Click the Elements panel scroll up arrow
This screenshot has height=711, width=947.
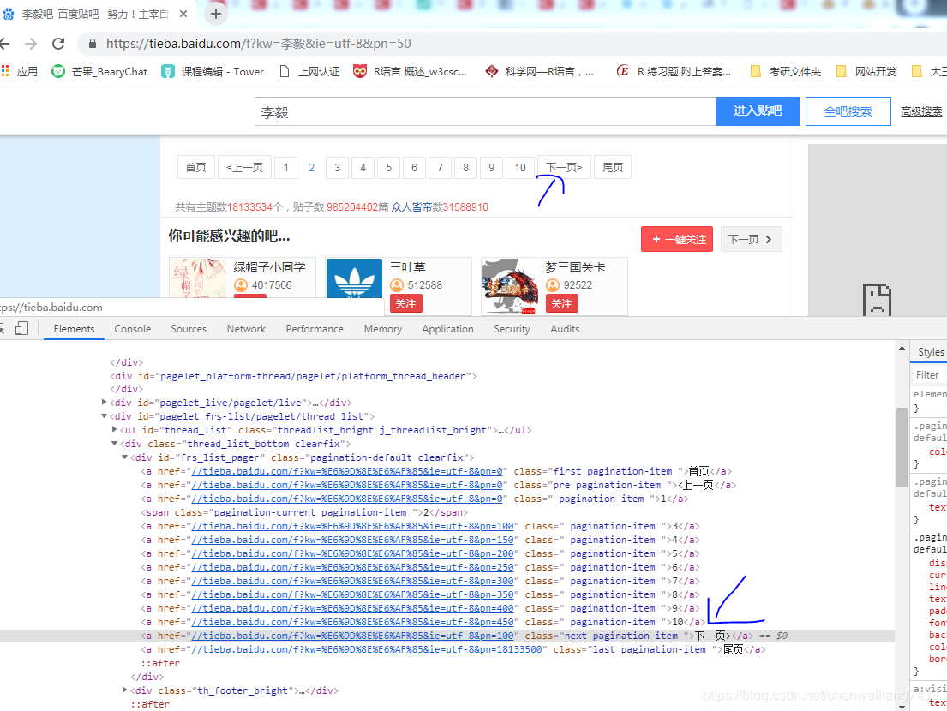[x=902, y=349]
